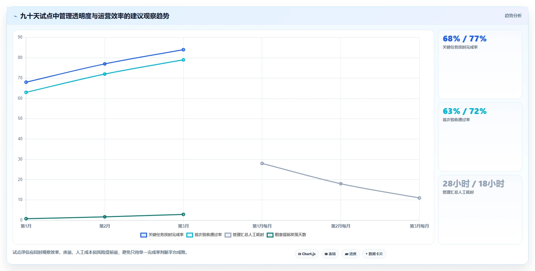The height and width of the screenshot is (271, 535).
Task: Click the 趋势分析 label in header
Action: (x=513, y=16)
